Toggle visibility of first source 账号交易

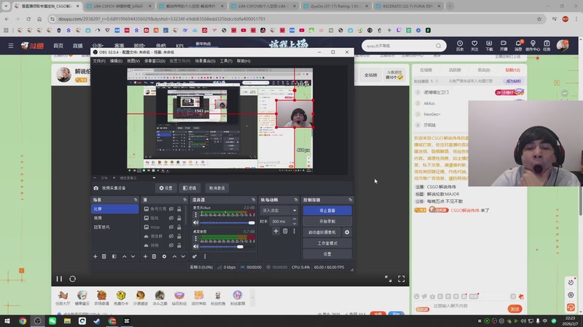coord(171,209)
